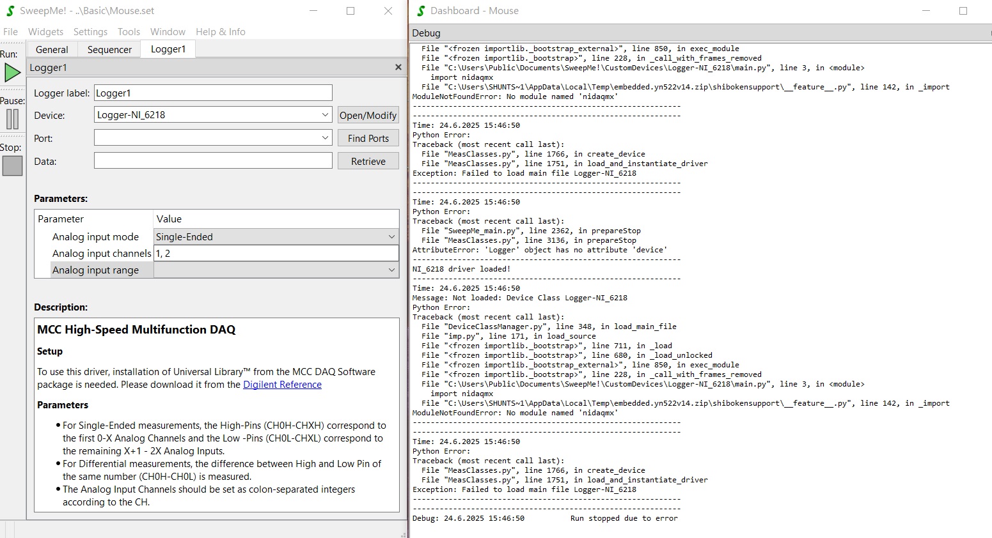Click 'NI_6218 driver loaded!' line in Debug log
The width and height of the screenshot is (992, 538).
point(461,269)
